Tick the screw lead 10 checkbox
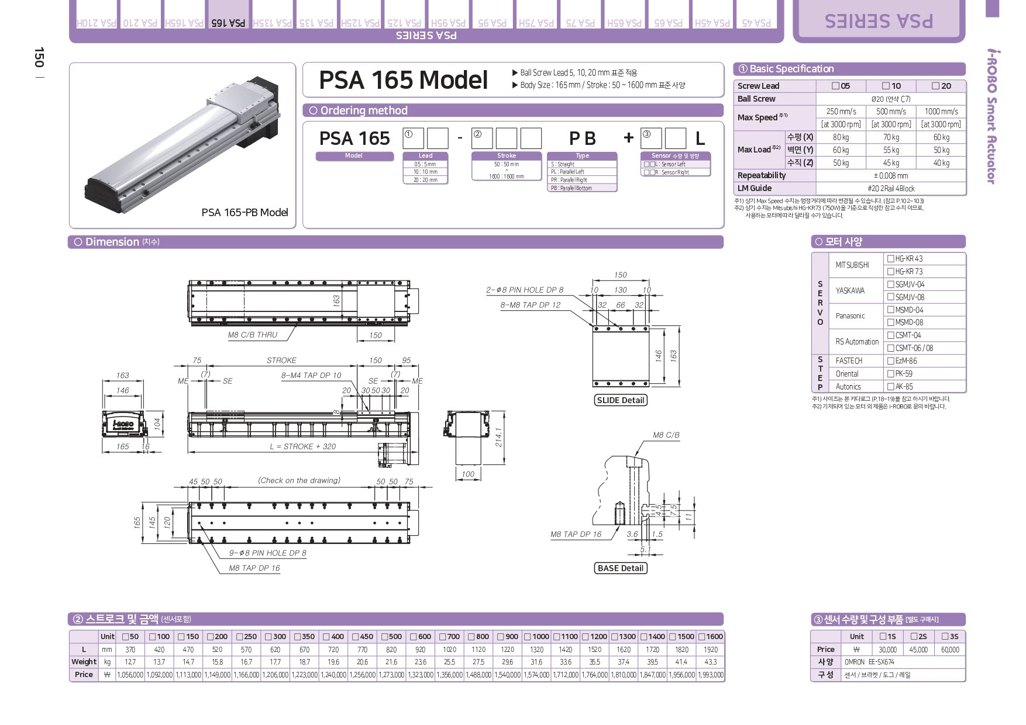This screenshot has height=725, width=1026. tap(886, 86)
